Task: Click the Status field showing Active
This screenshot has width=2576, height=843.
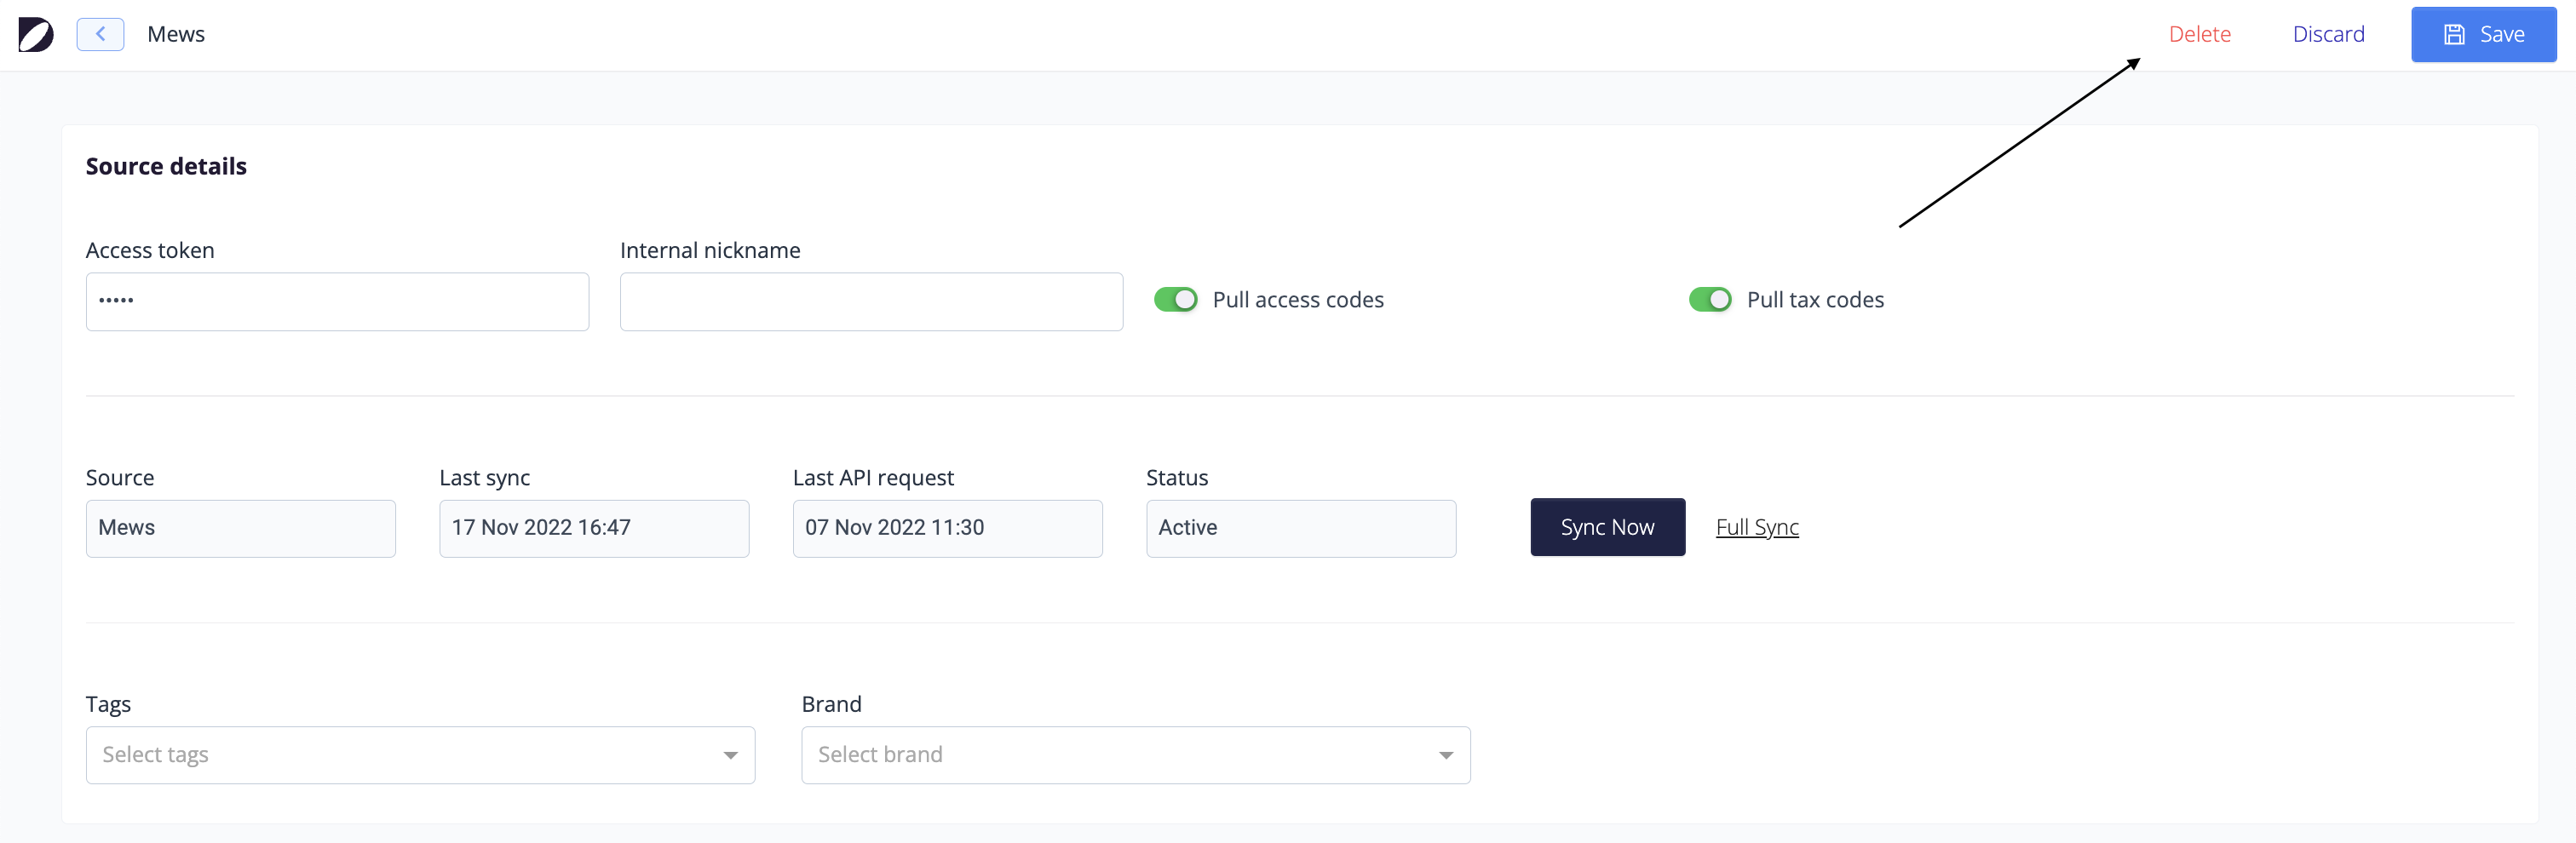Action: 1301,528
